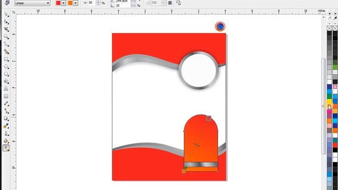Screen dimensions: 338x190
Task: Click the midpoint value field showing 50
Action: pyautogui.click(x=91, y=3)
